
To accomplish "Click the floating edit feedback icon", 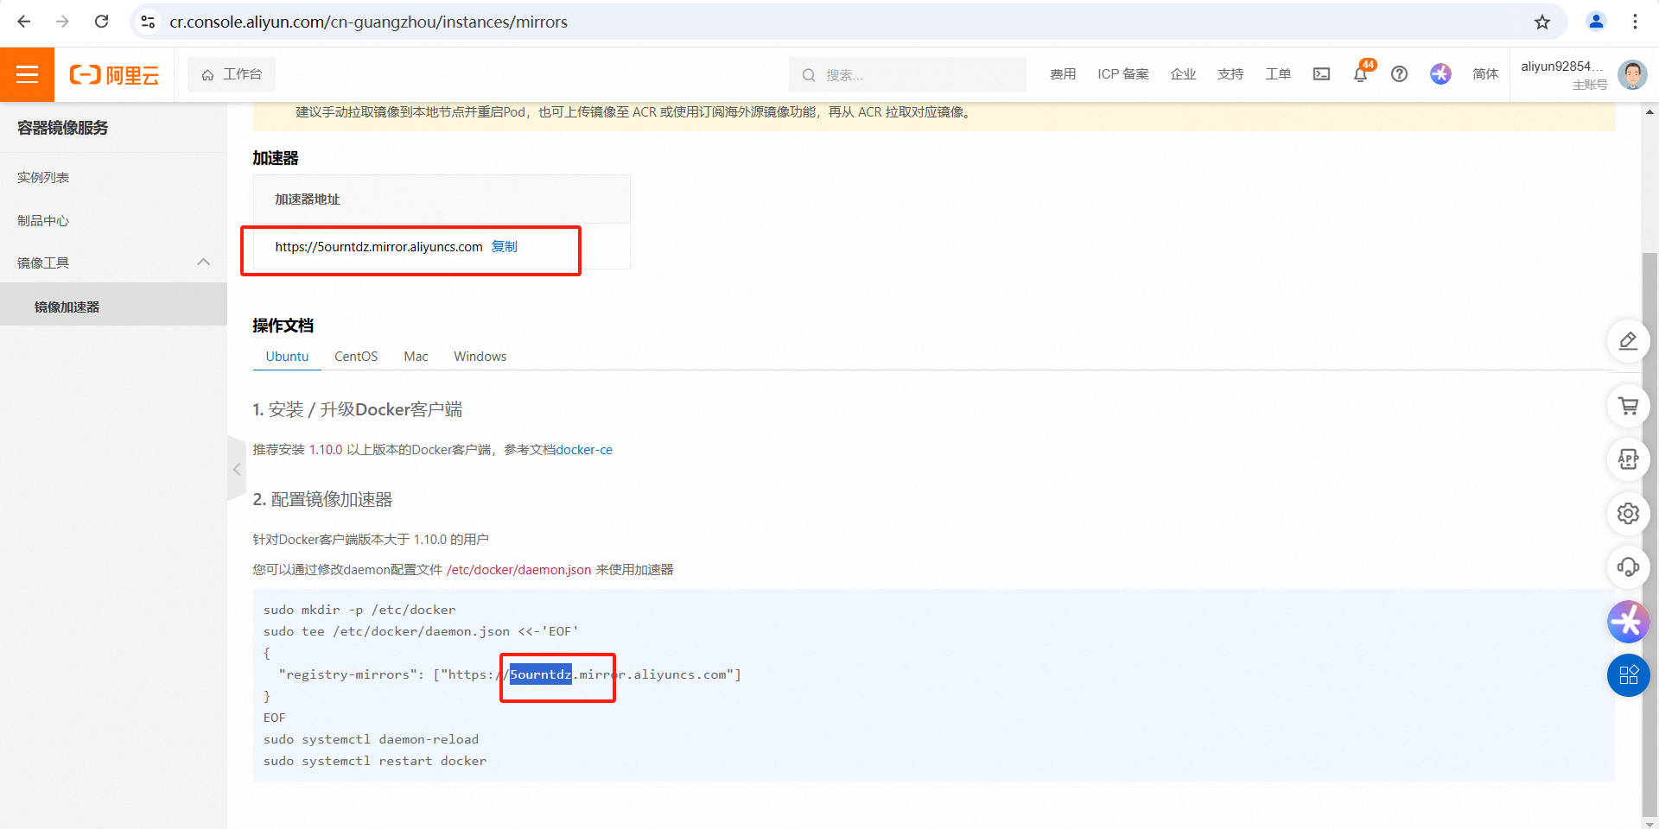I will (x=1628, y=341).
